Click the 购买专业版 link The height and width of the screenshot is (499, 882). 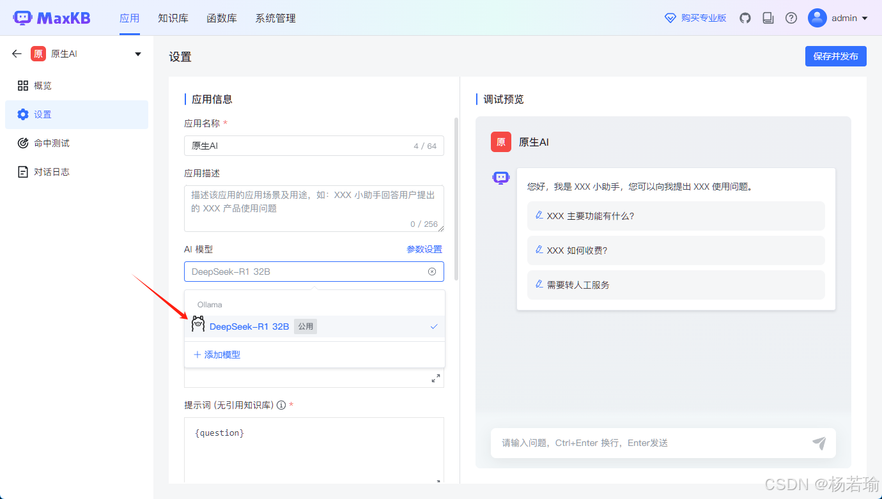704,18
